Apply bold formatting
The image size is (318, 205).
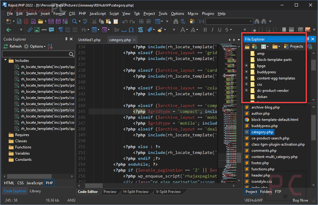coord(205,30)
